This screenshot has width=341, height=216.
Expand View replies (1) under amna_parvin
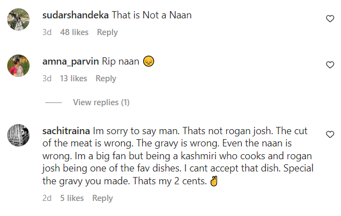[101, 102]
